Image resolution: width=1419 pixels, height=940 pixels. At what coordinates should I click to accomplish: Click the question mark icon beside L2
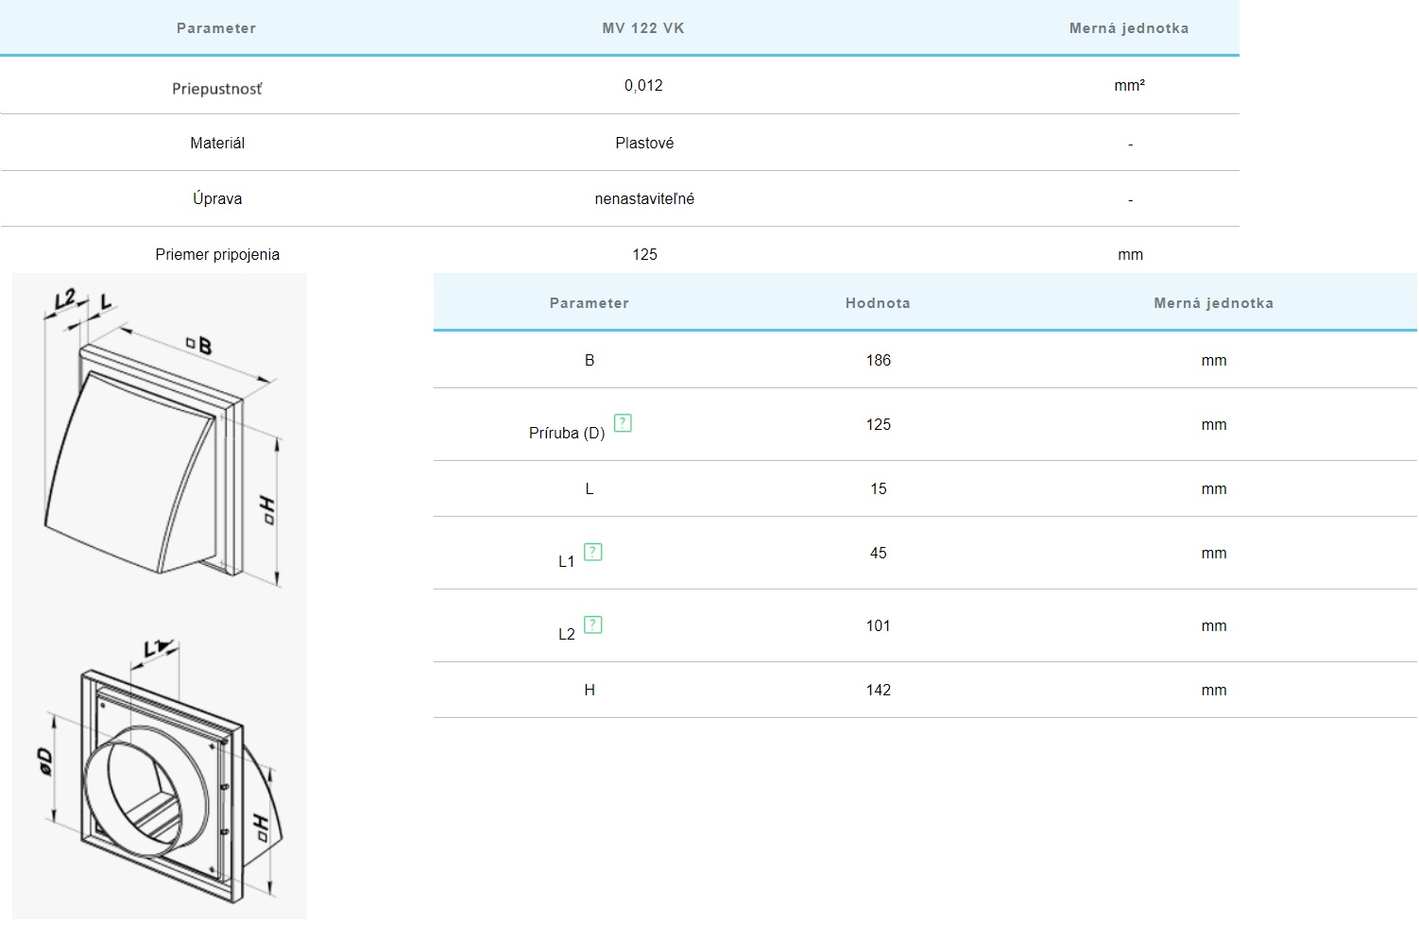(592, 624)
